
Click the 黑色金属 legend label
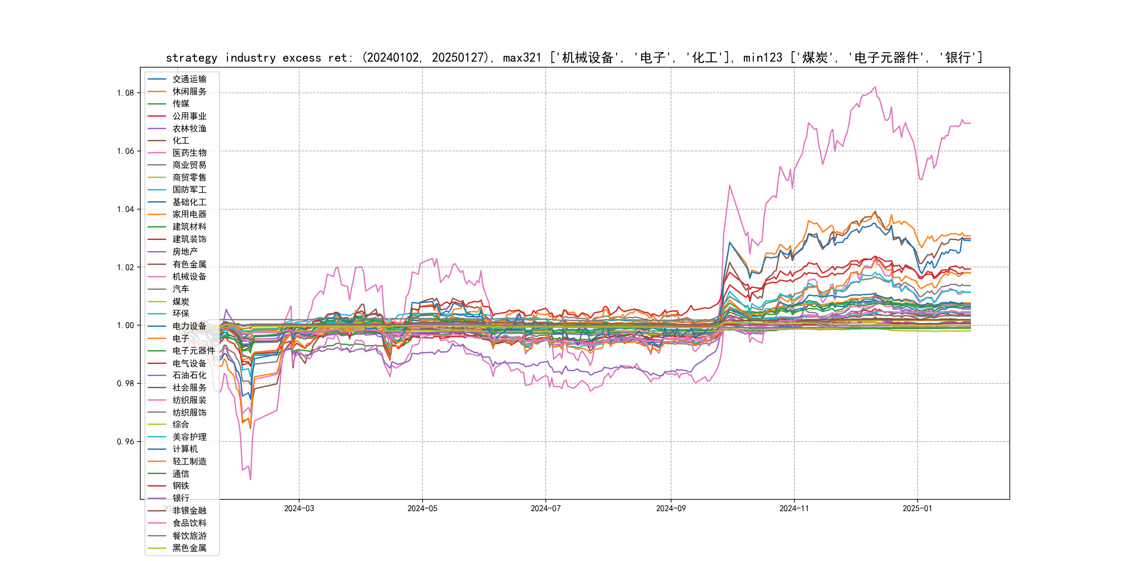189,547
